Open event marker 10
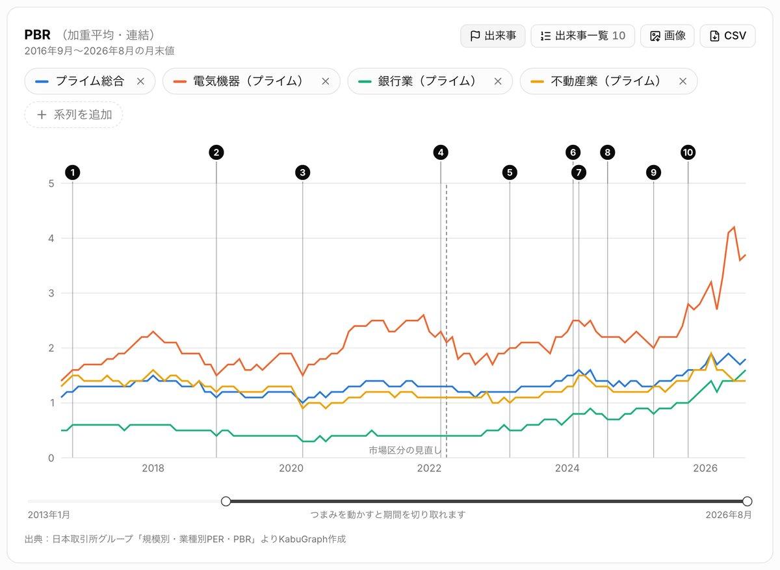 pyautogui.click(x=688, y=153)
